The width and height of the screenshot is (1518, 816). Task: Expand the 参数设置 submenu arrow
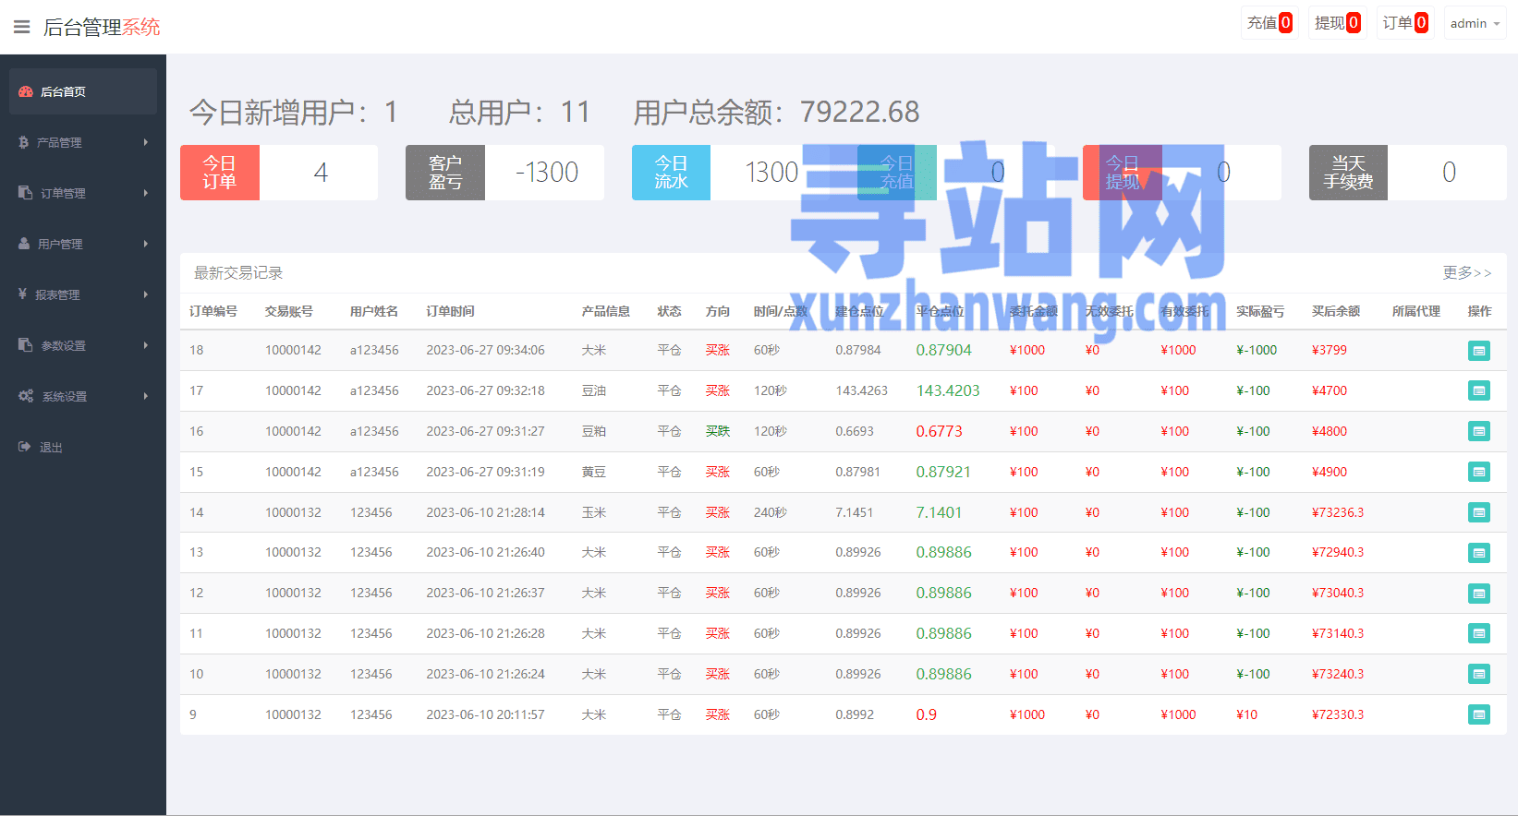tap(146, 345)
